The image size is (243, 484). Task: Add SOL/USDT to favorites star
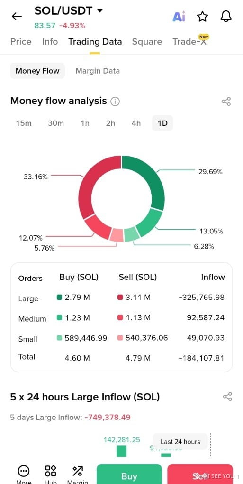pos(202,16)
